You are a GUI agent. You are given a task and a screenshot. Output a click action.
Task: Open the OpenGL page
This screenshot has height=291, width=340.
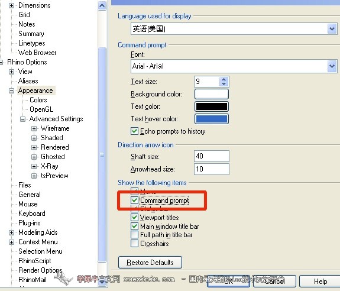pos(41,109)
